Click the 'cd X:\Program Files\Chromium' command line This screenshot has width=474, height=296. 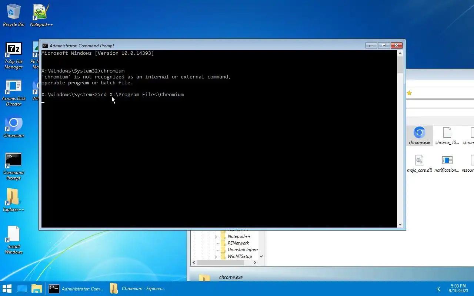point(113,95)
